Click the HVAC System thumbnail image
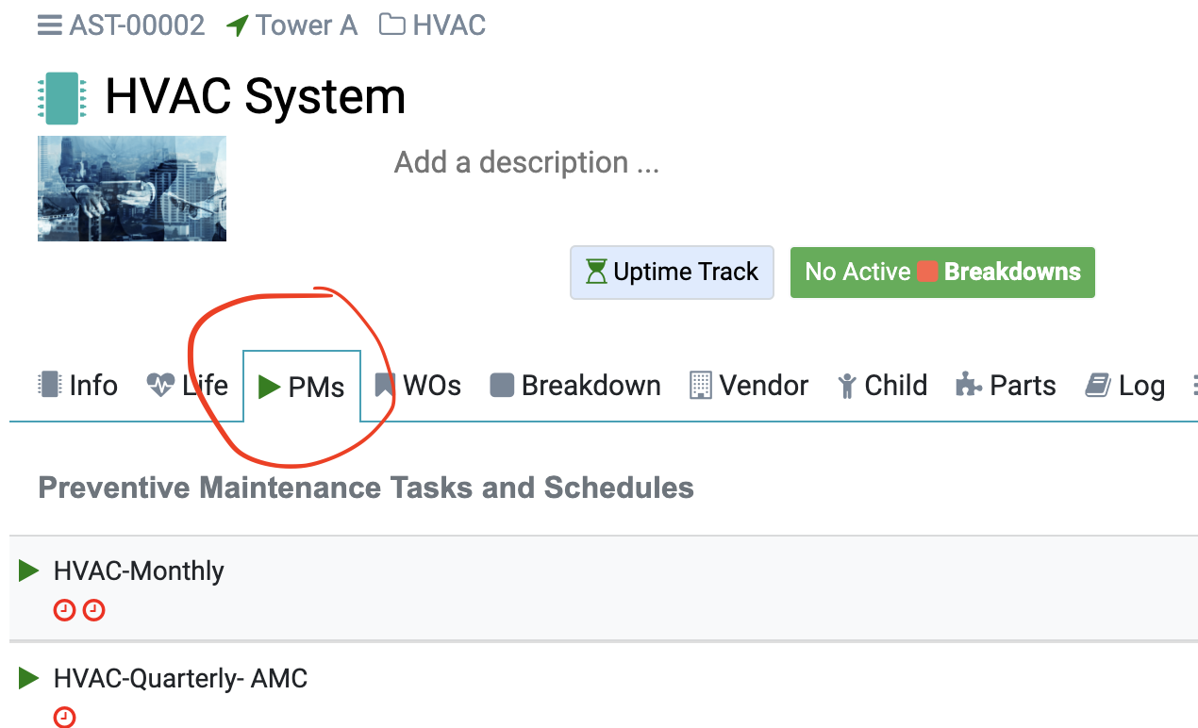 click(x=131, y=188)
